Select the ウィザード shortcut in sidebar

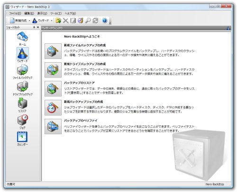click(22, 55)
